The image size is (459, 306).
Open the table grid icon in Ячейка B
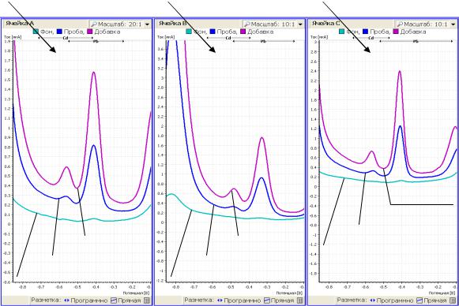click(300, 300)
